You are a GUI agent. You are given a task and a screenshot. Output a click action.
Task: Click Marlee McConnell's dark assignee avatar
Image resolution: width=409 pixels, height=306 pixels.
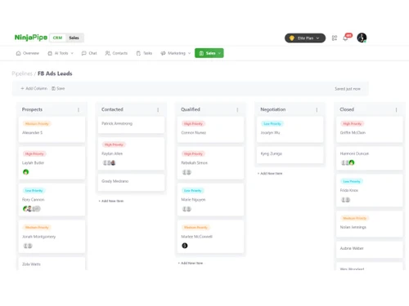point(185,246)
